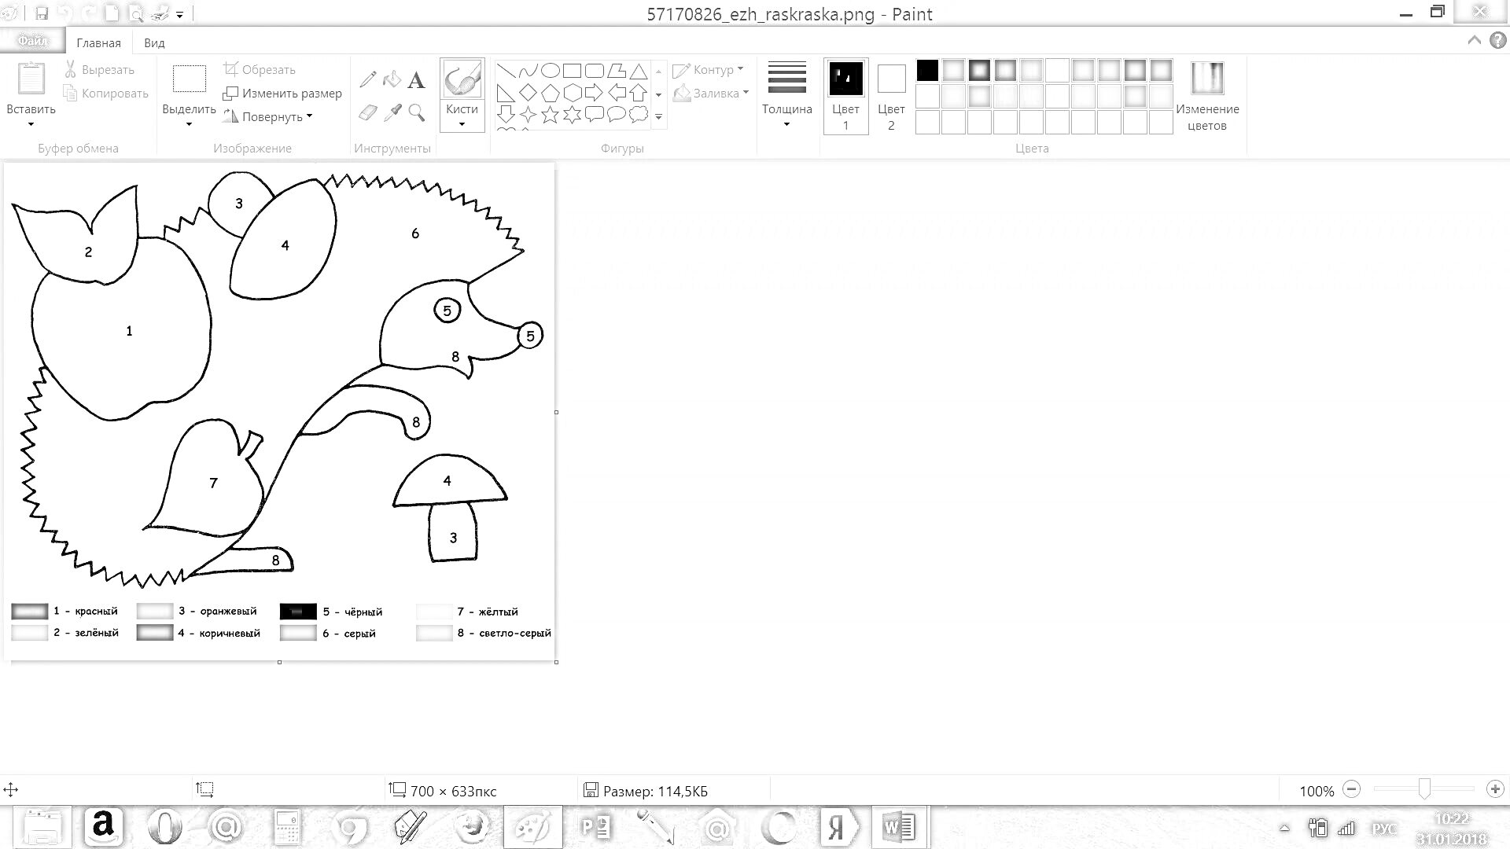Choose the Oval shape
Image resolution: width=1510 pixels, height=849 pixels.
[x=550, y=71]
